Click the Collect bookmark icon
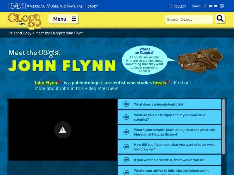Image resolution: width=234 pixels, height=175 pixels. (x=170, y=6)
